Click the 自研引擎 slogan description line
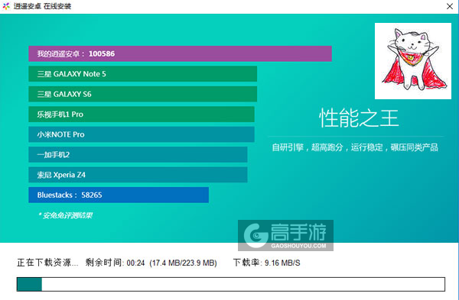 (355, 147)
